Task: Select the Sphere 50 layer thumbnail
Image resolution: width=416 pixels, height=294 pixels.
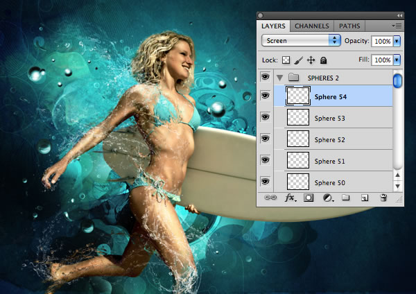Action: click(298, 182)
